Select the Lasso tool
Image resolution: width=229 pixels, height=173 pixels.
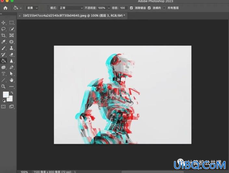(3, 29)
